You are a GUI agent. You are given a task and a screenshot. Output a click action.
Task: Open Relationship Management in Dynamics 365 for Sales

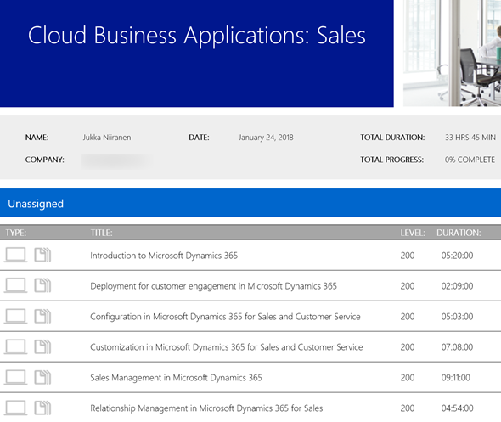coord(206,408)
